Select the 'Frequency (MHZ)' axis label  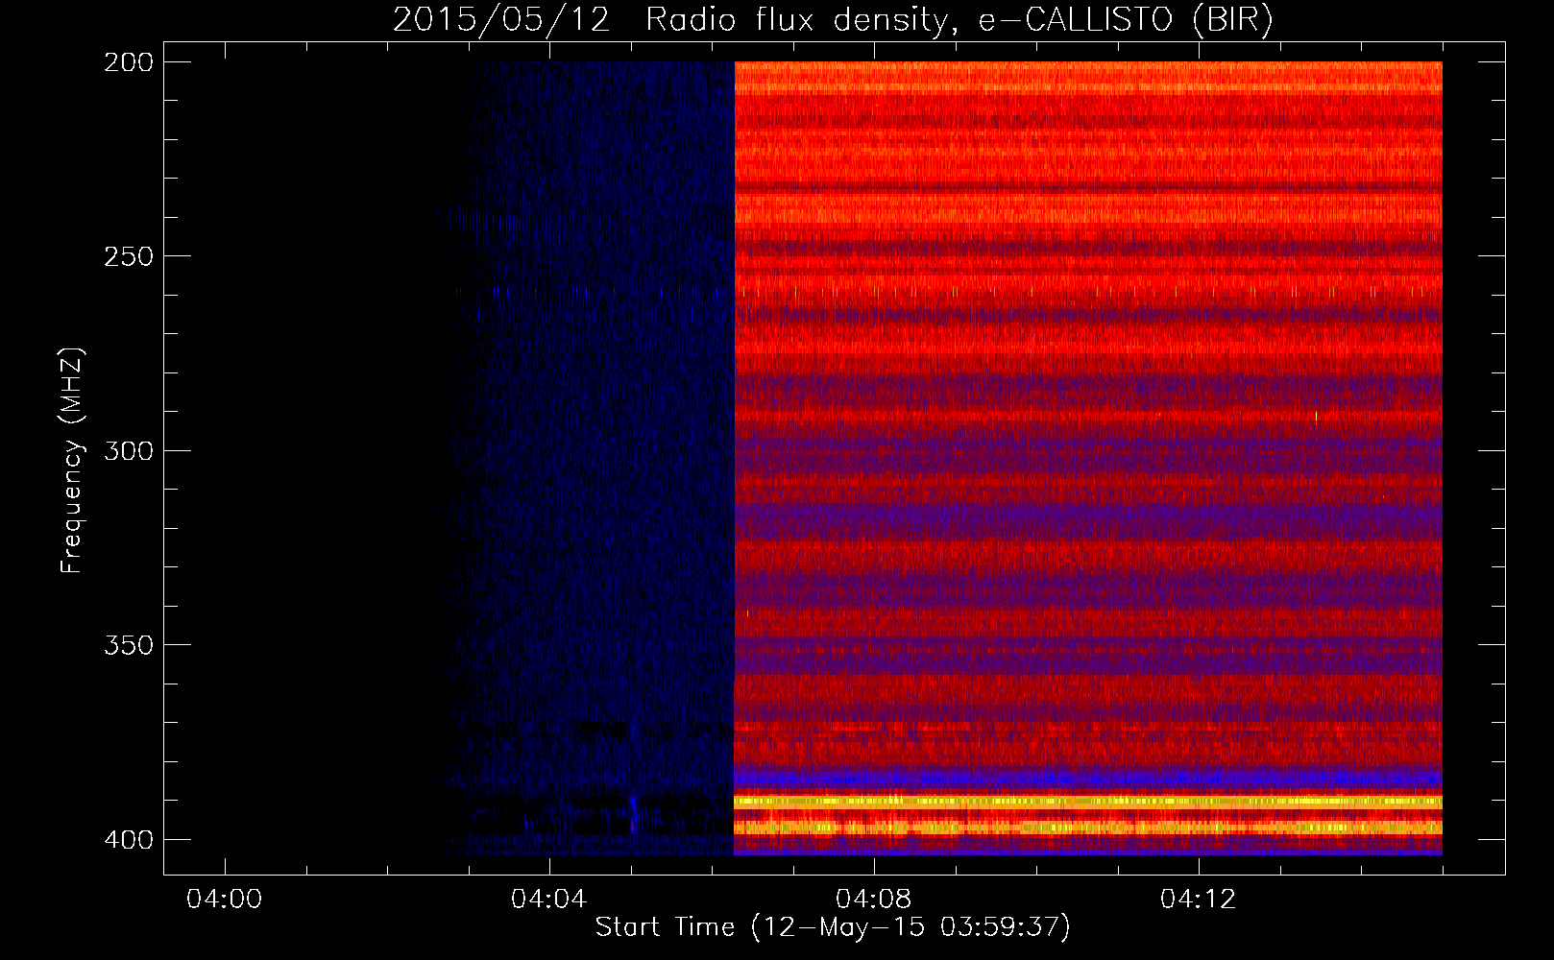[72, 461]
